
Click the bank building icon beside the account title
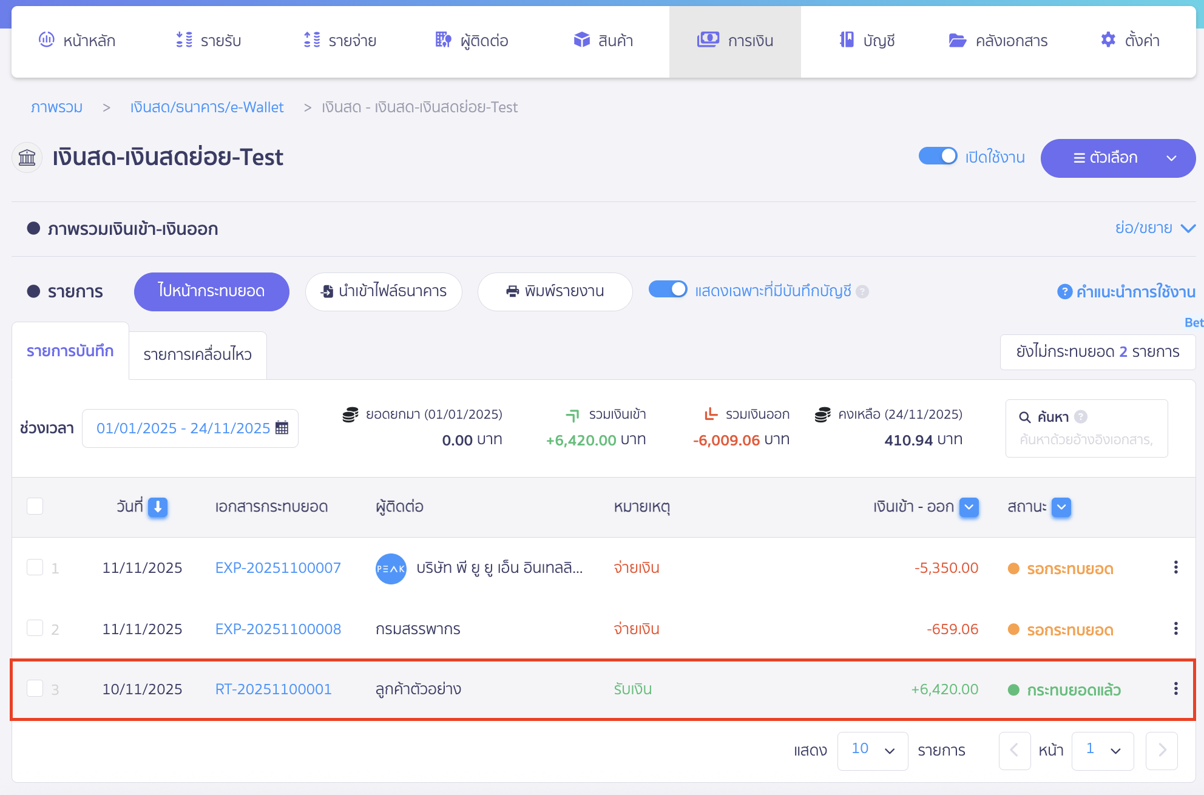[27, 158]
